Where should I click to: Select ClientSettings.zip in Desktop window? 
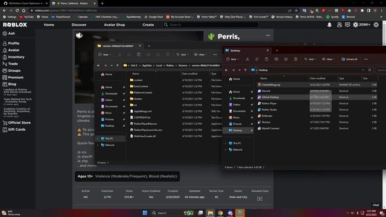coord(317,84)
